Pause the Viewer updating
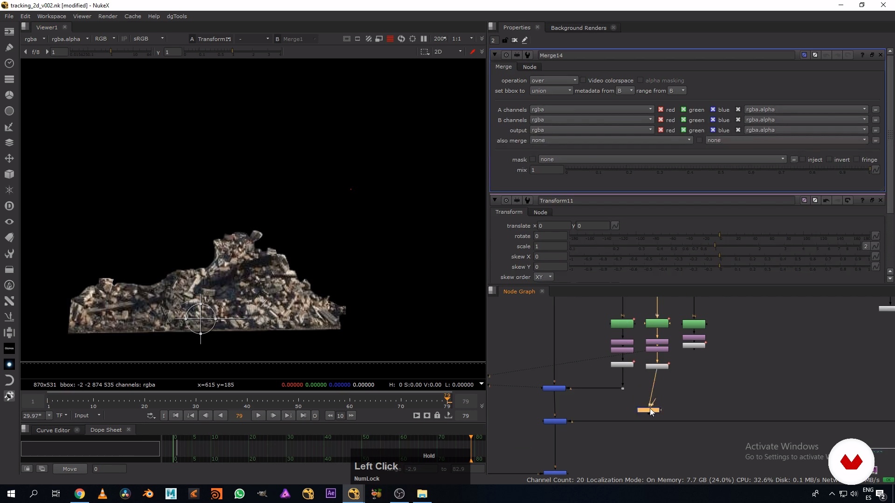 [x=424, y=39]
